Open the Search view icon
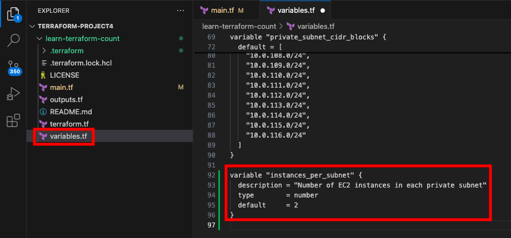This screenshot has width=511, height=238. [x=13, y=40]
